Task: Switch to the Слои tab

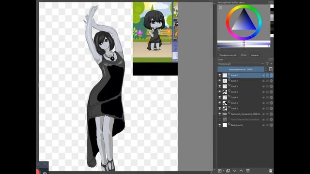Action: point(244,55)
